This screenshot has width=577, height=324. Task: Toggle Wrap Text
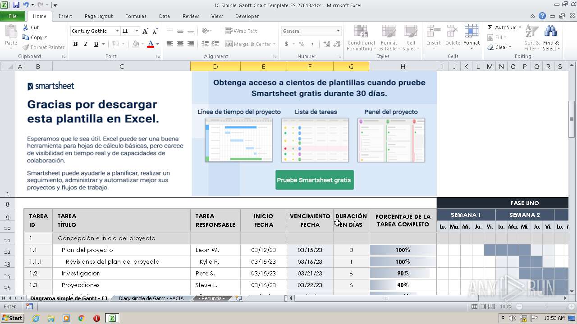coord(242,31)
